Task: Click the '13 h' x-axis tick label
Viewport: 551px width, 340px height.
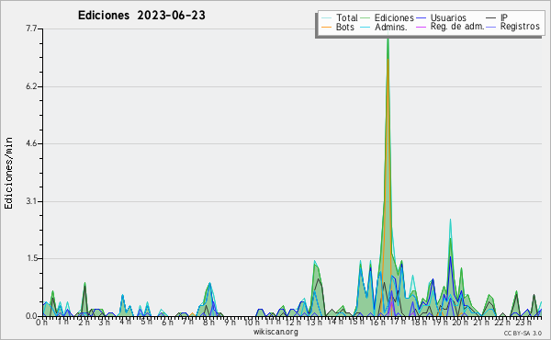Action: point(314,323)
